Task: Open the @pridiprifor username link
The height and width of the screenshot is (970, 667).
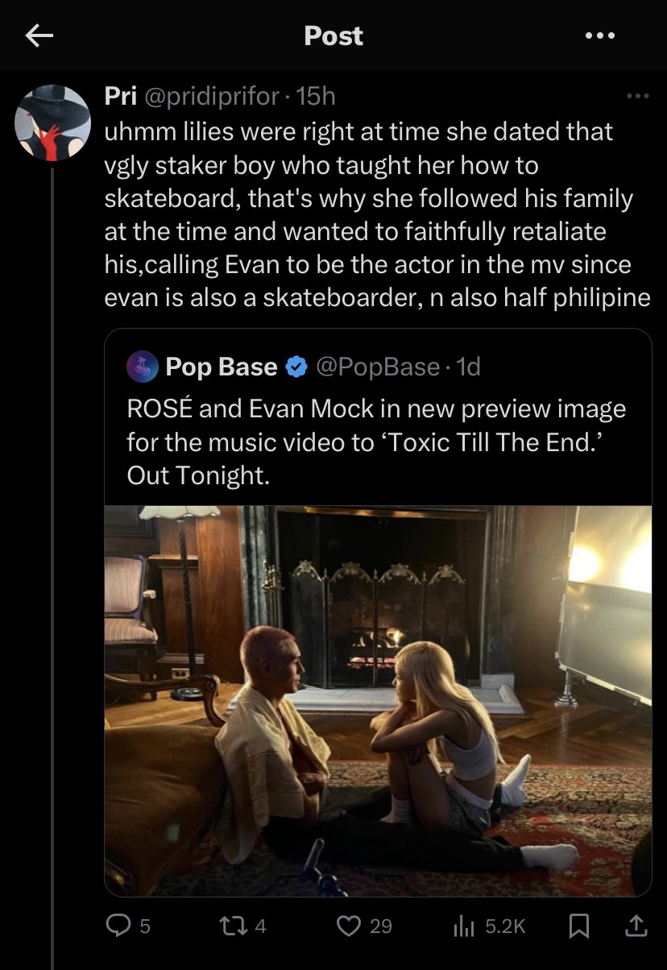Action: tap(213, 97)
